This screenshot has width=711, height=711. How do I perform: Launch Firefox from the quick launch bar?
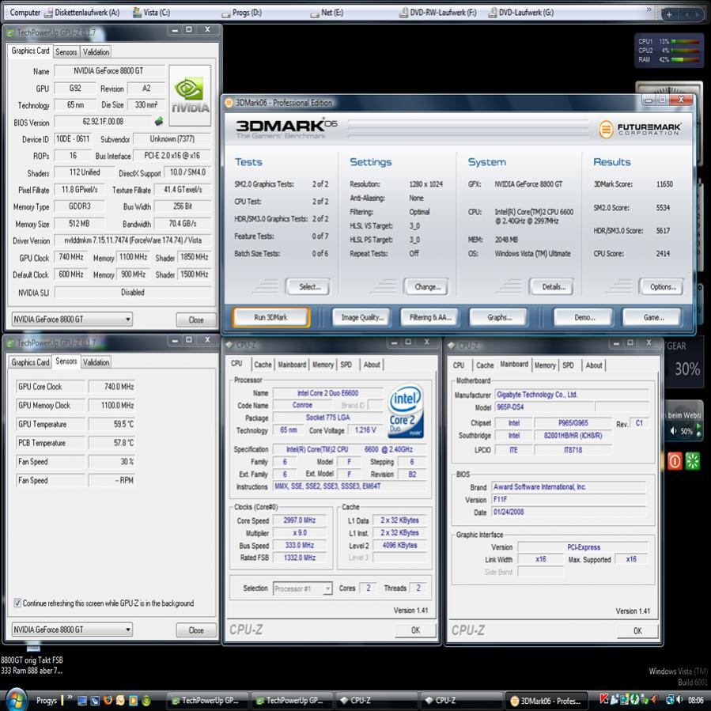click(x=108, y=700)
